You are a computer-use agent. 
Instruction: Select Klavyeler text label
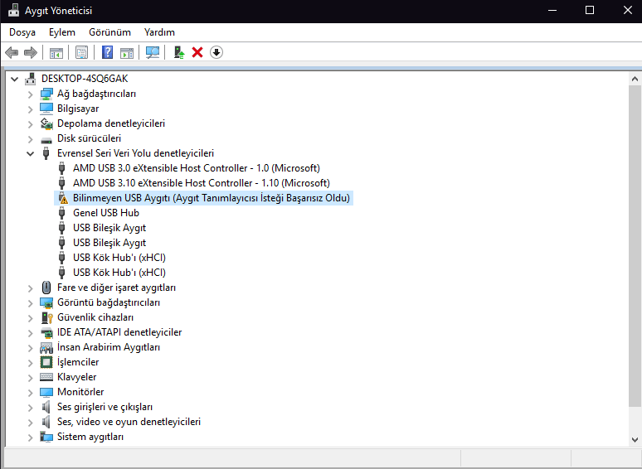point(76,377)
